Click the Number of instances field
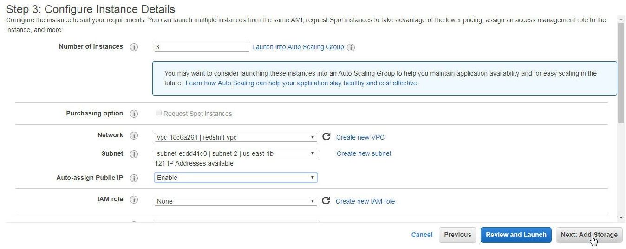Screen dimensions: 626x249 pos(202,47)
